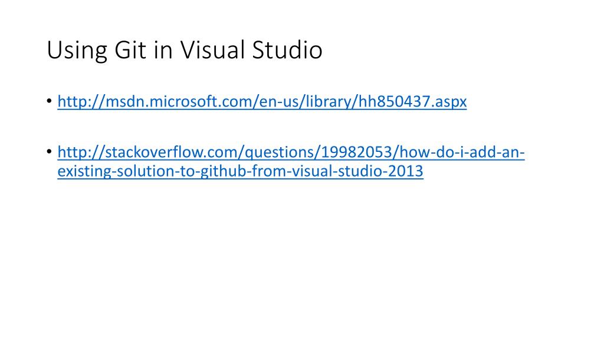Click the 'Using Git in Visual Studio' title
Screen dimensions: 604x339
[x=185, y=51]
